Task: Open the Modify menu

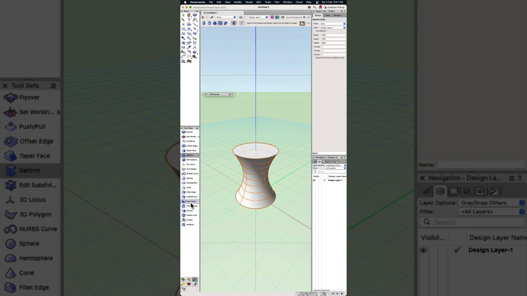Action: pos(238,2)
